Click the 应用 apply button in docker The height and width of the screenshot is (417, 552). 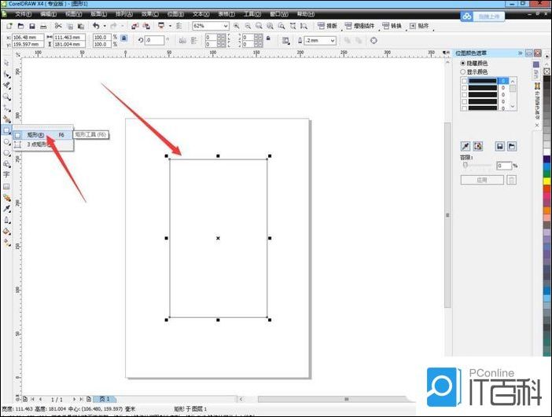click(482, 180)
